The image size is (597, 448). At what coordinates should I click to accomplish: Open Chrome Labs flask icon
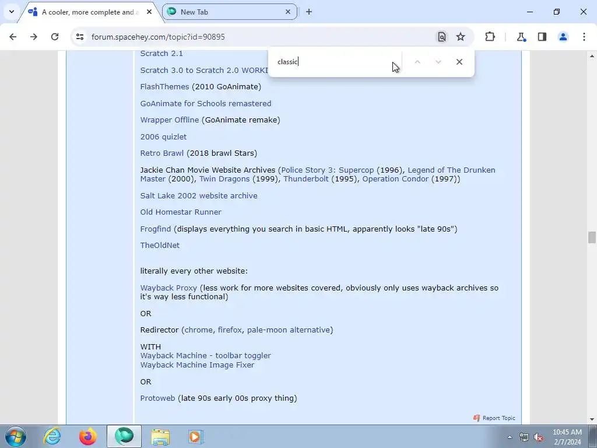pyautogui.click(x=521, y=37)
